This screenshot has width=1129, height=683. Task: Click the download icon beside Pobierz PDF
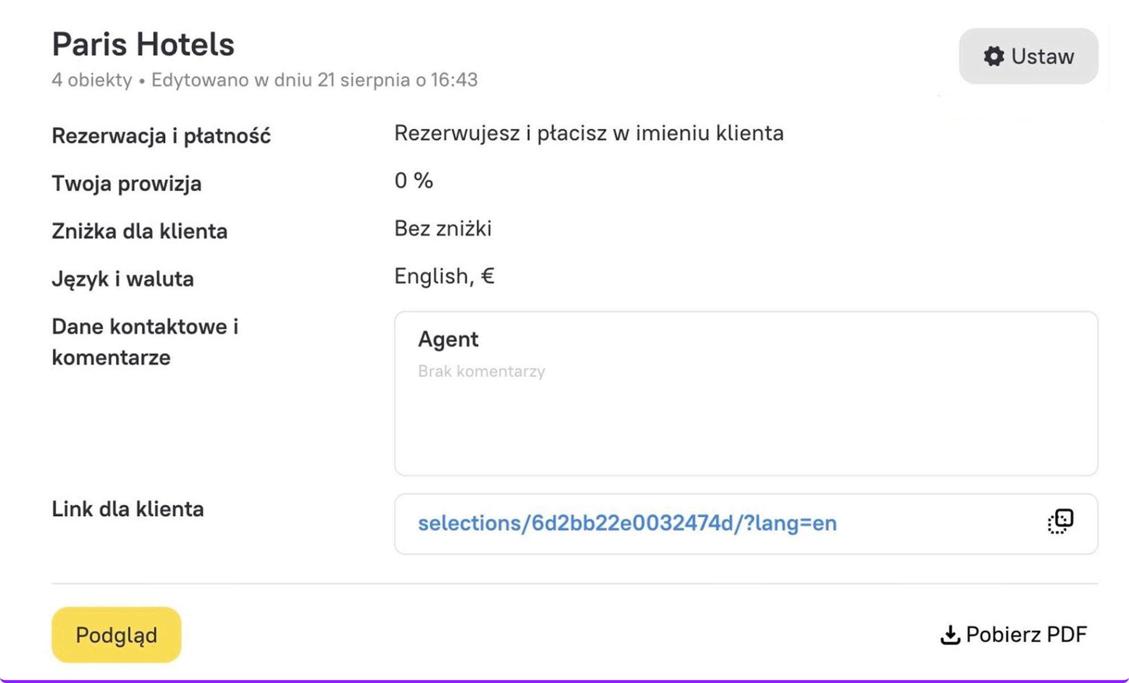click(950, 635)
